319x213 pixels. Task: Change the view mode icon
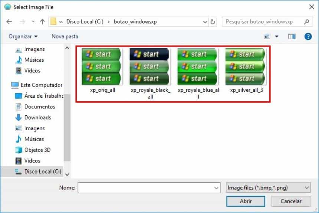click(x=267, y=37)
